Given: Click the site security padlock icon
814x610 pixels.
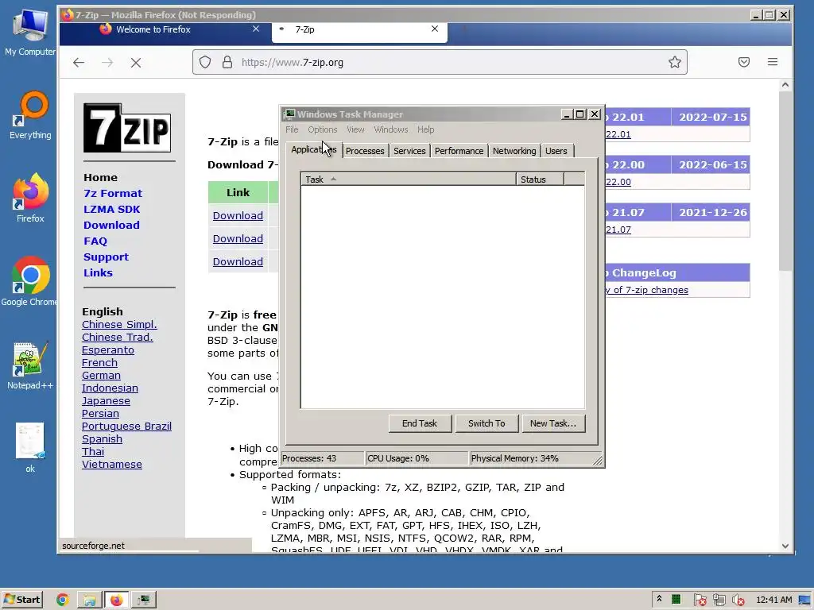Looking at the screenshot, I should 227,62.
